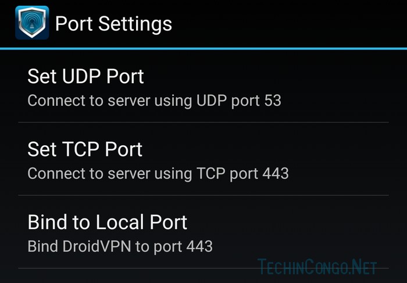This screenshot has height=283, width=407.
Task: Open the Set TCP Port option
Action: (203, 159)
